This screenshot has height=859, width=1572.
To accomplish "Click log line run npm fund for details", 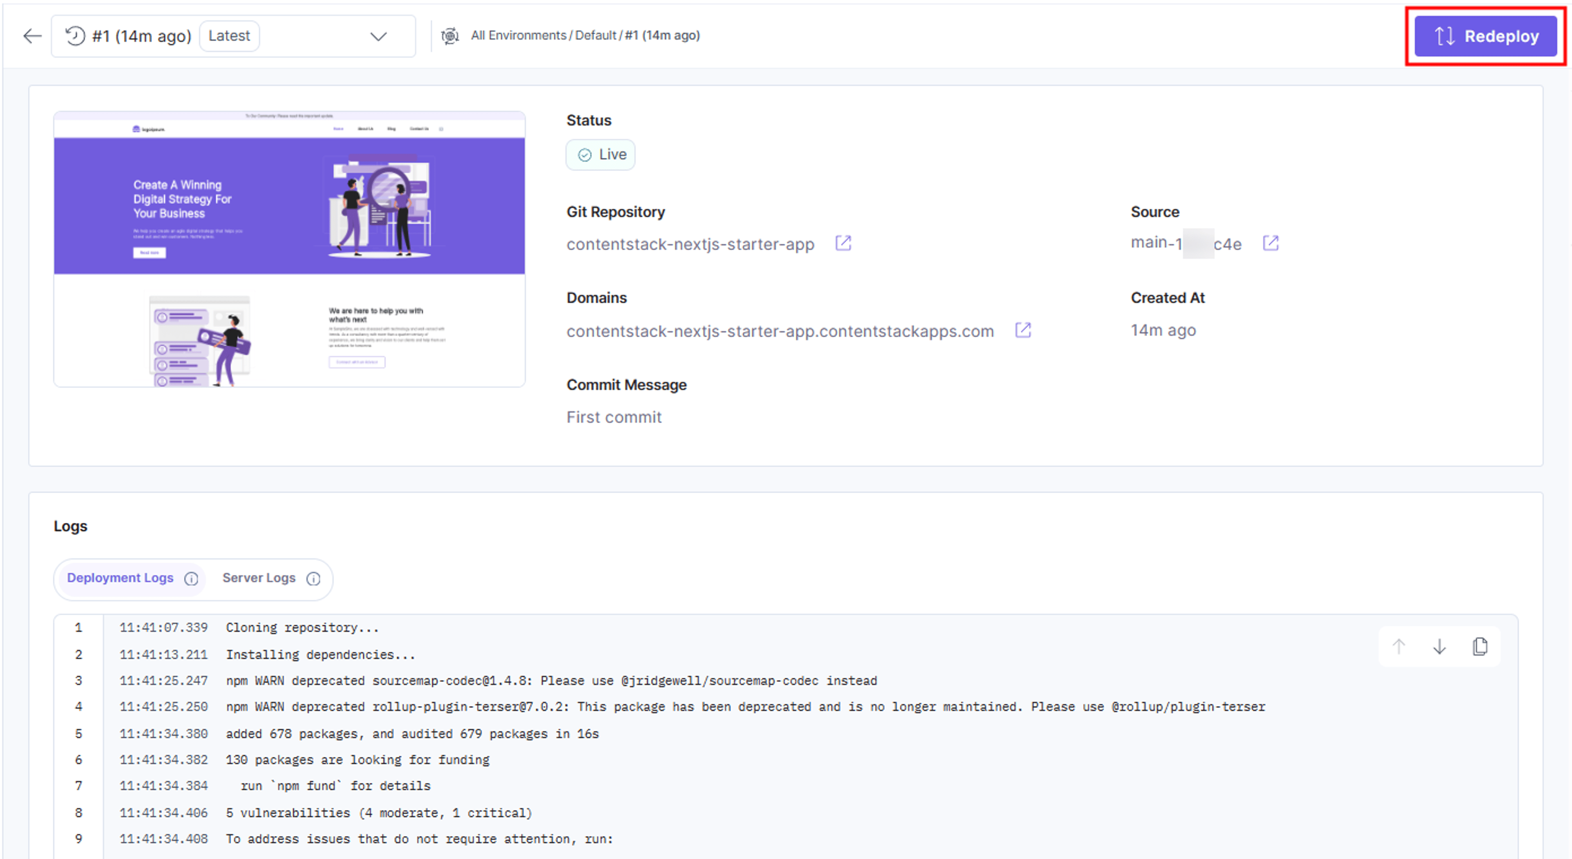I will click(x=336, y=787).
